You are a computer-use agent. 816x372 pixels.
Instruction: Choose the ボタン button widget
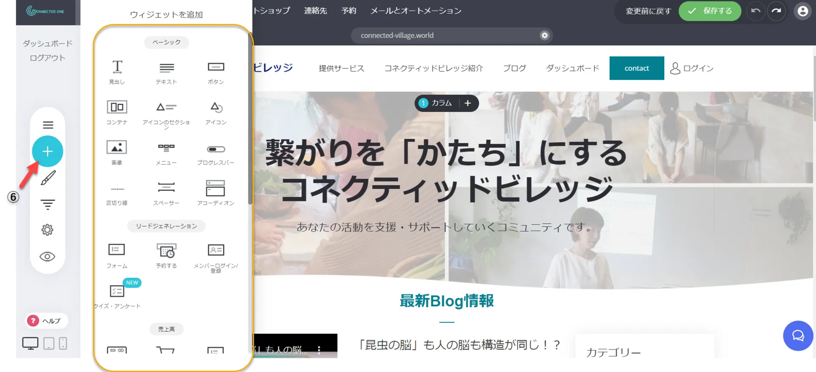click(x=215, y=71)
